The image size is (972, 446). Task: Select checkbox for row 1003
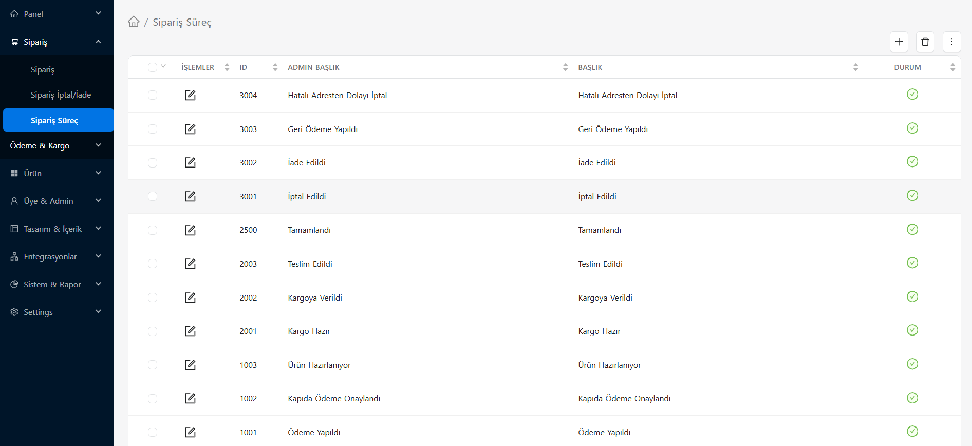153,365
